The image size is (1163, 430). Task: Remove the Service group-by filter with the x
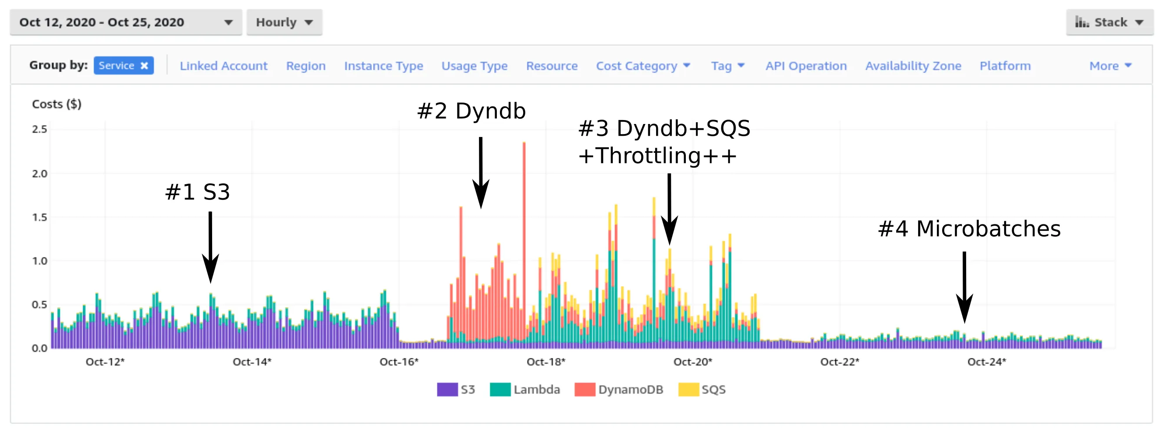click(144, 66)
